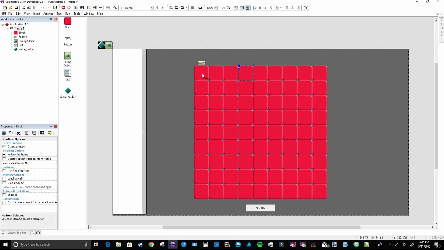The image size is (444, 250).
Task: Select the List object in object bar
Action: coord(68,75)
